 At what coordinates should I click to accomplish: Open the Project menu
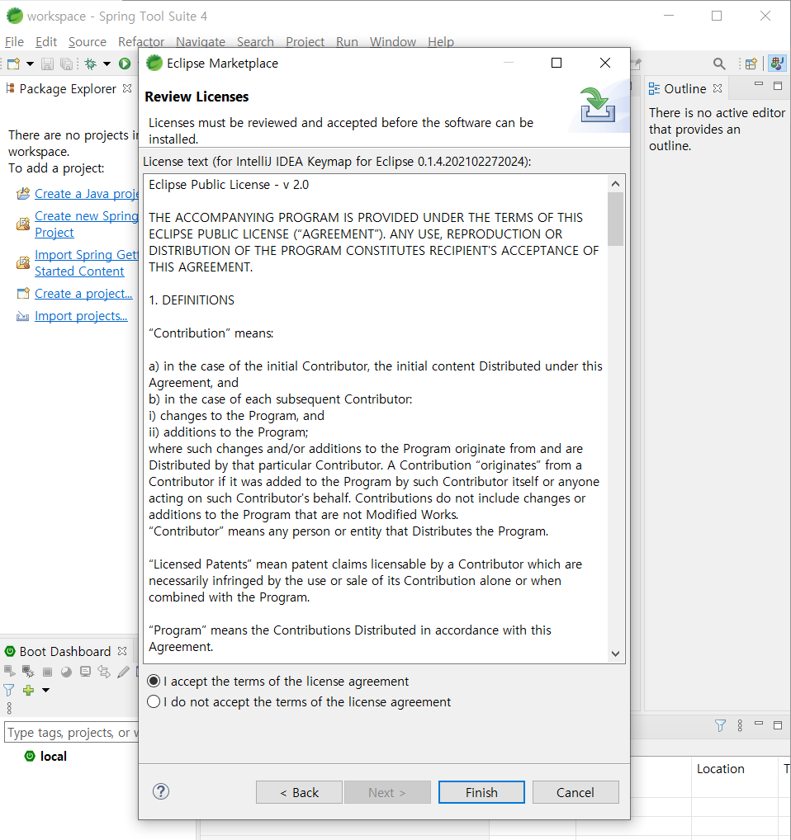(x=305, y=42)
